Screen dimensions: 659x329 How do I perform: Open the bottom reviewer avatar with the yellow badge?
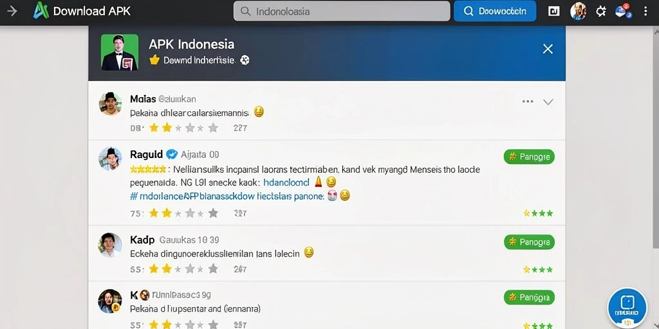tap(110, 301)
